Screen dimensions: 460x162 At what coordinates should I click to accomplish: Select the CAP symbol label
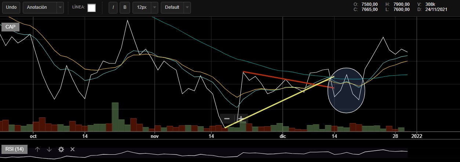10,27
